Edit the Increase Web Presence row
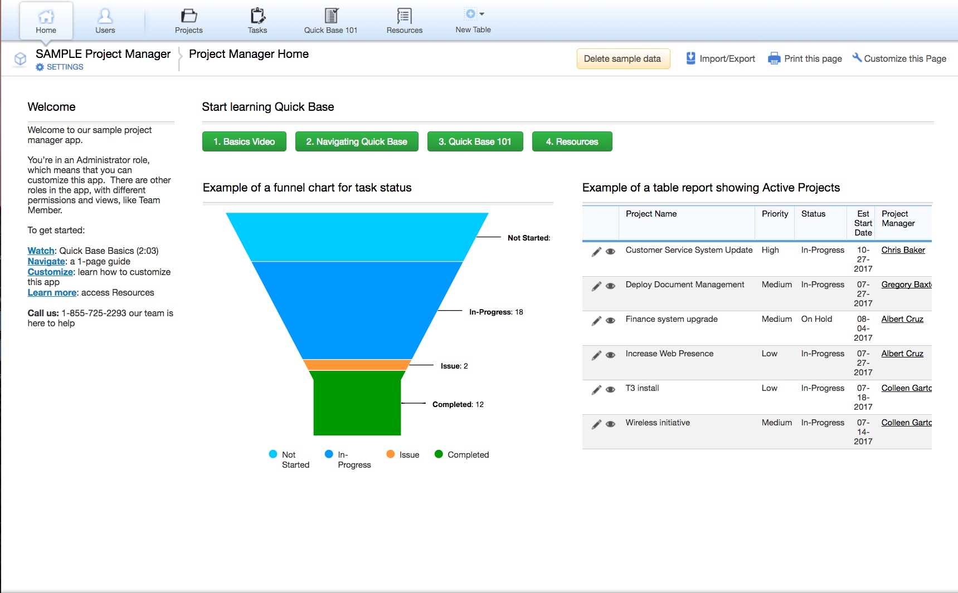The height and width of the screenshot is (593, 958). click(596, 355)
